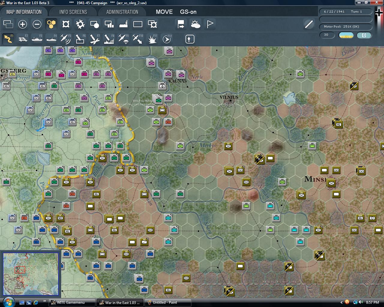Click the pennant flag icon

tap(210, 24)
